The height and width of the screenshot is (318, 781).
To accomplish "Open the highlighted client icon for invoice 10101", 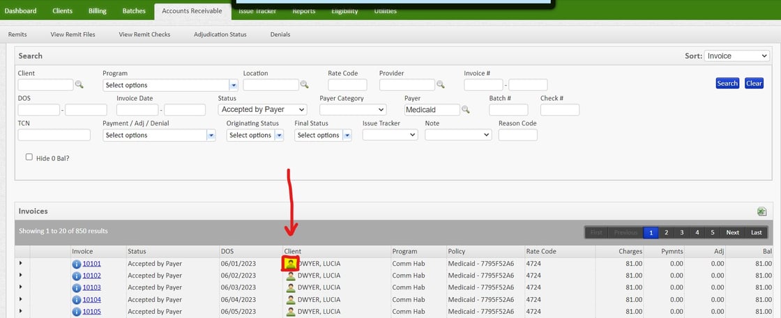I will pyautogui.click(x=290, y=264).
